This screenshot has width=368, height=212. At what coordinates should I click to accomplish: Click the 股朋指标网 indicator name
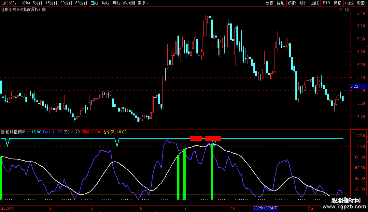coord(16,132)
